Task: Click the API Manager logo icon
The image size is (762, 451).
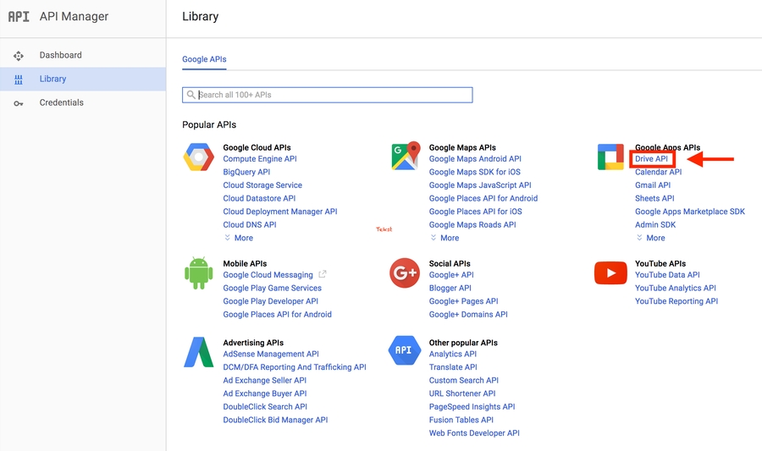Action: pos(19,17)
